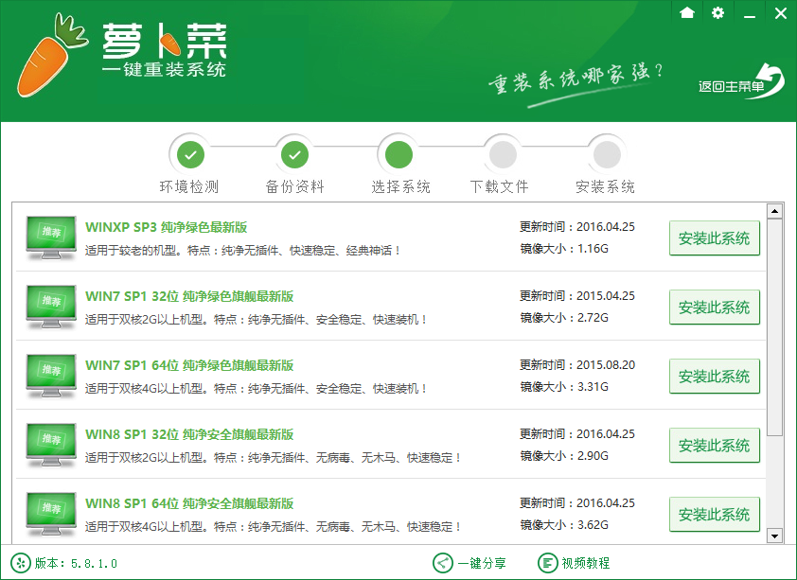
Task: Install the WIN8 SP1 64位 system
Action: click(x=714, y=514)
